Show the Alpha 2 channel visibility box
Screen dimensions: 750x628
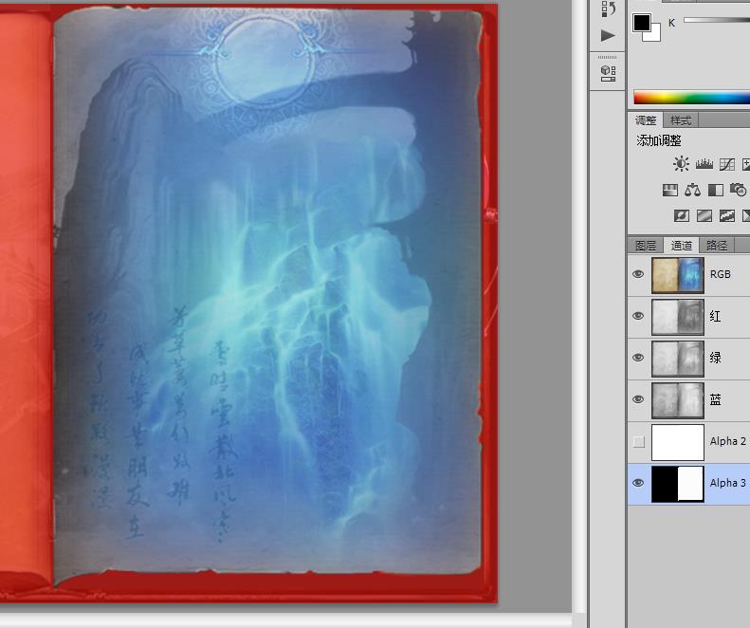(x=638, y=441)
